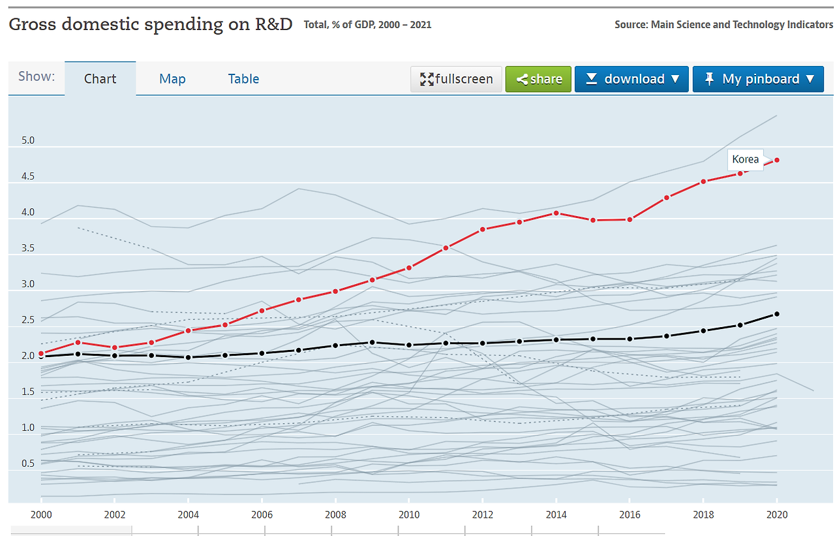The image size is (835, 536).
Task: Switch to the Map tab
Action: coord(172,78)
